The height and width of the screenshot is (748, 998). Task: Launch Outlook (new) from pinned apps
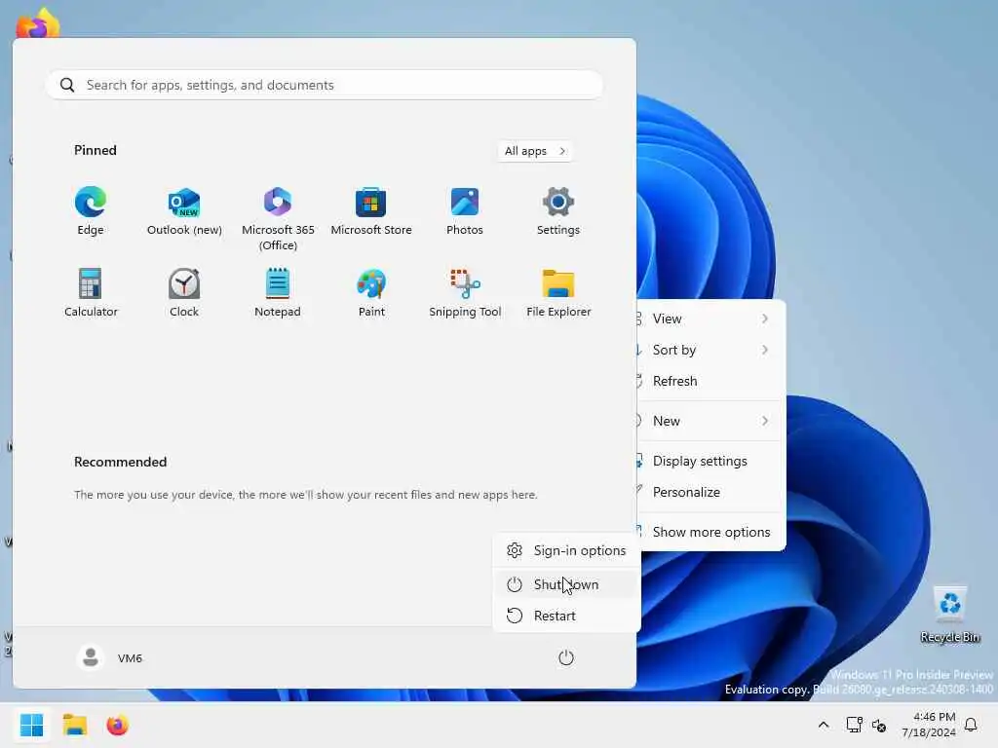(184, 210)
